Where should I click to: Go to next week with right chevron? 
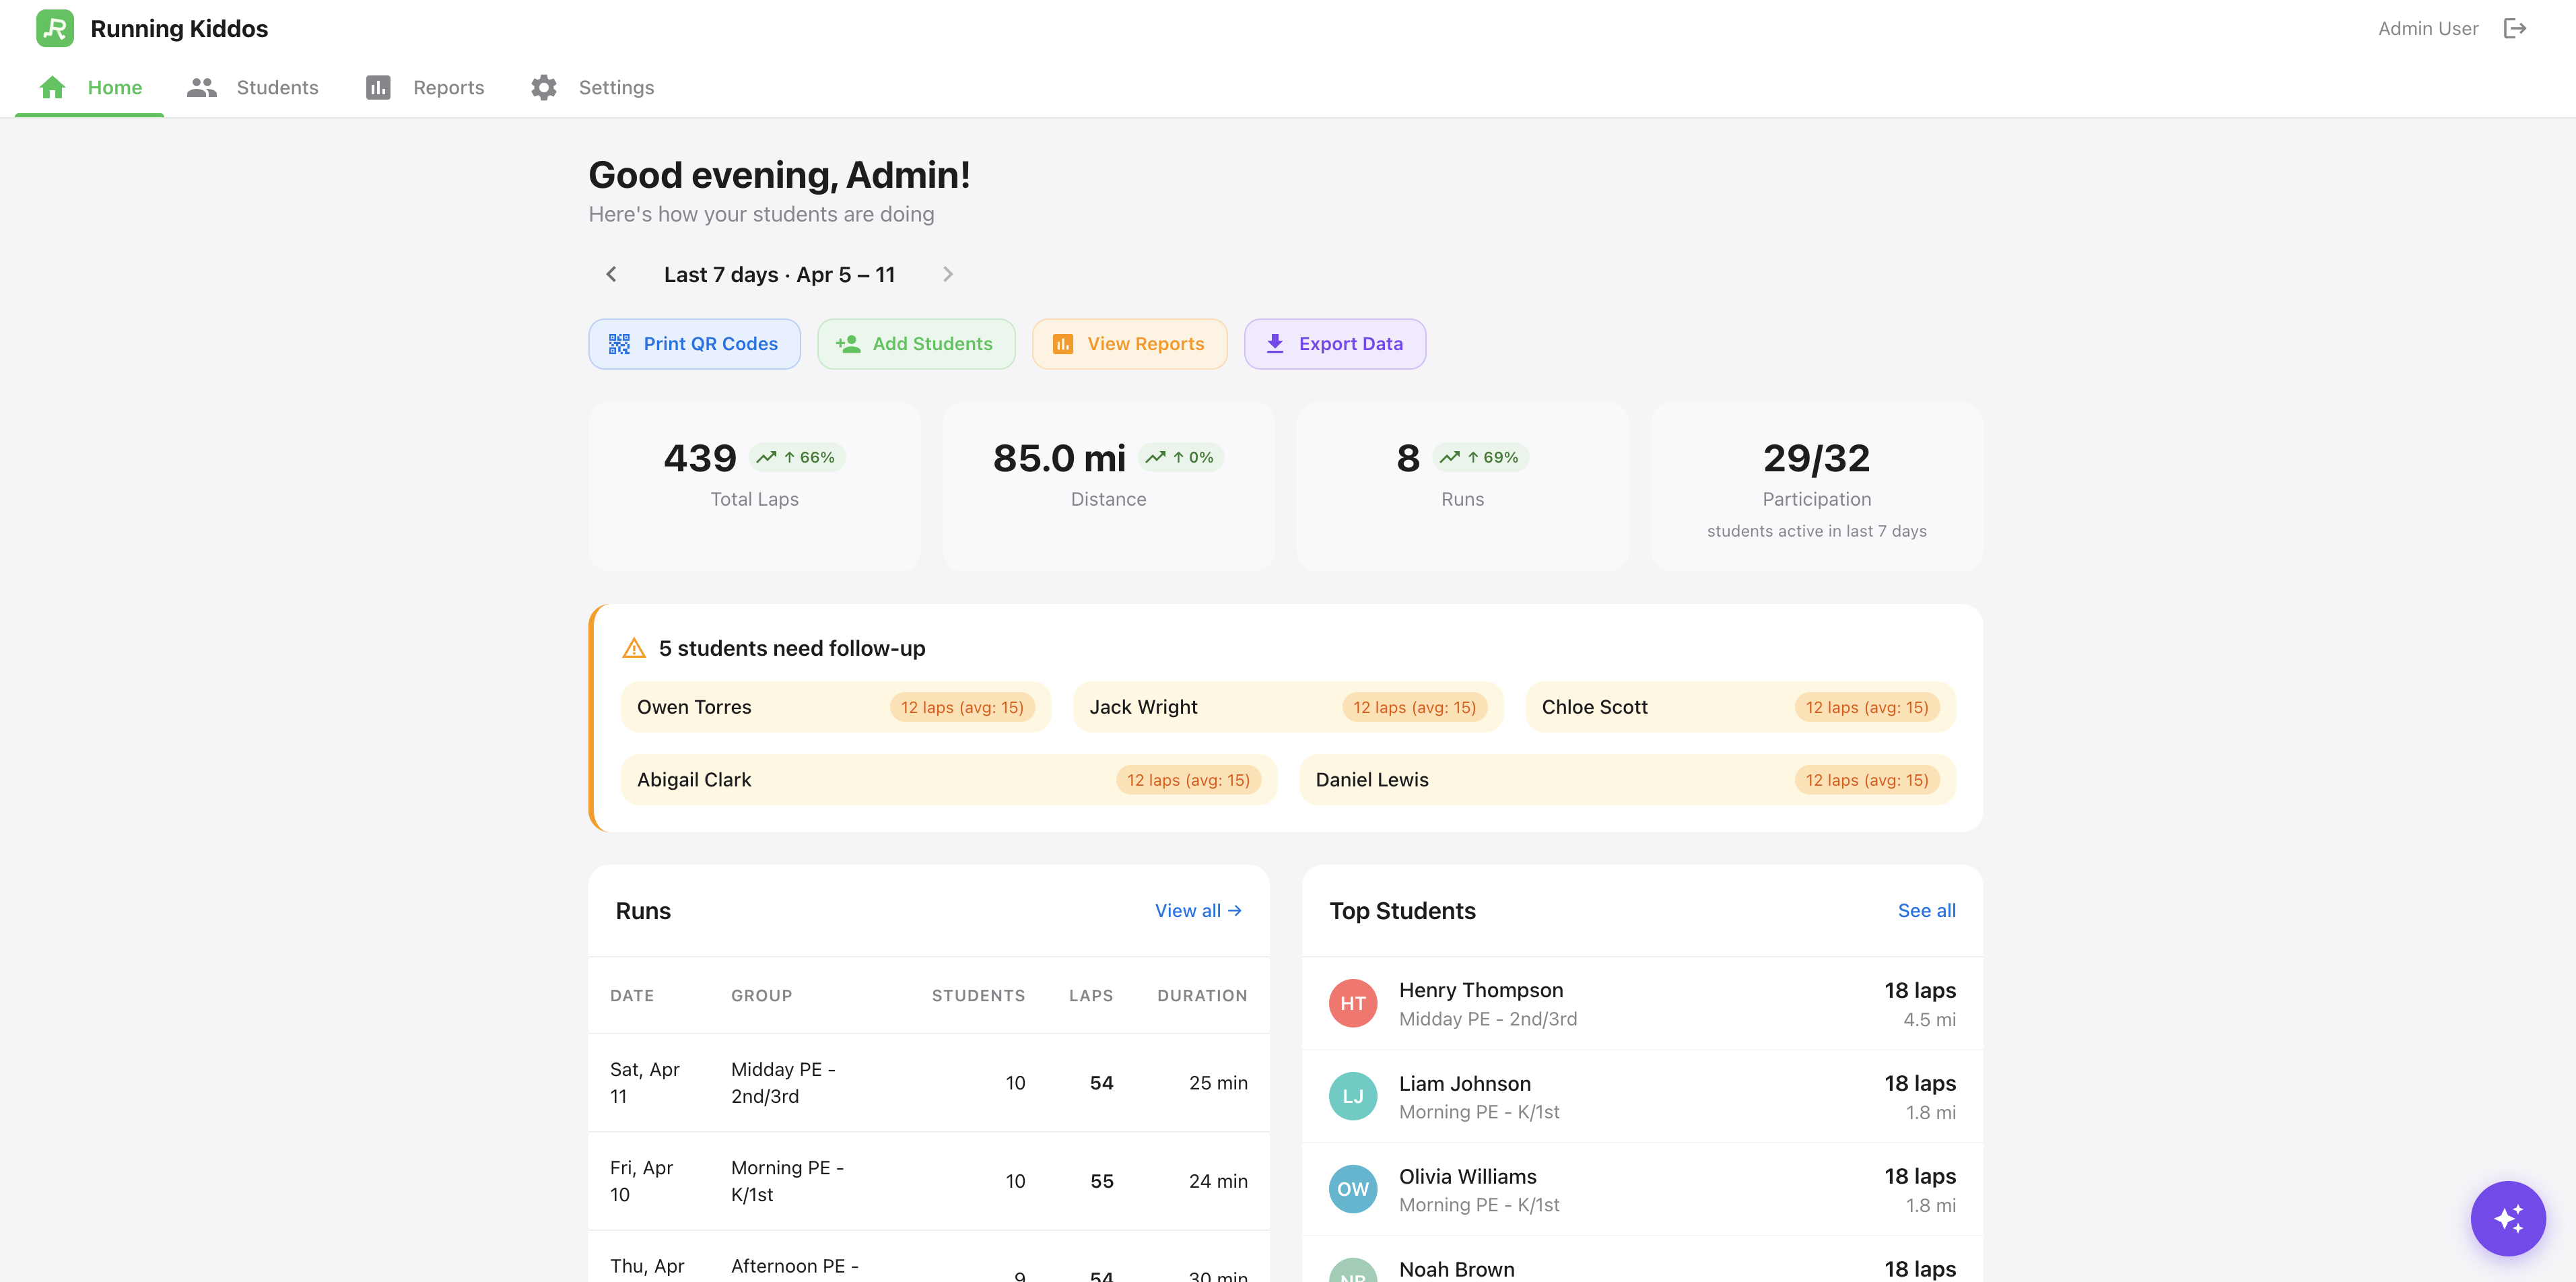948,274
